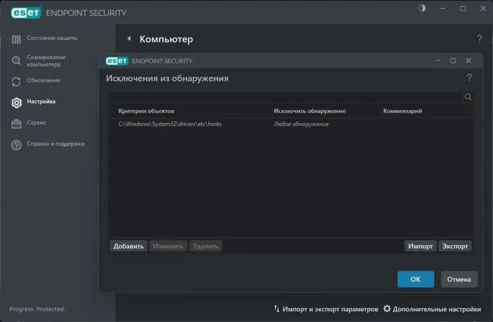493x322 pixels.
Task: Maximize the exclusions dialog window
Action: pyautogui.click(x=453, y=60)
